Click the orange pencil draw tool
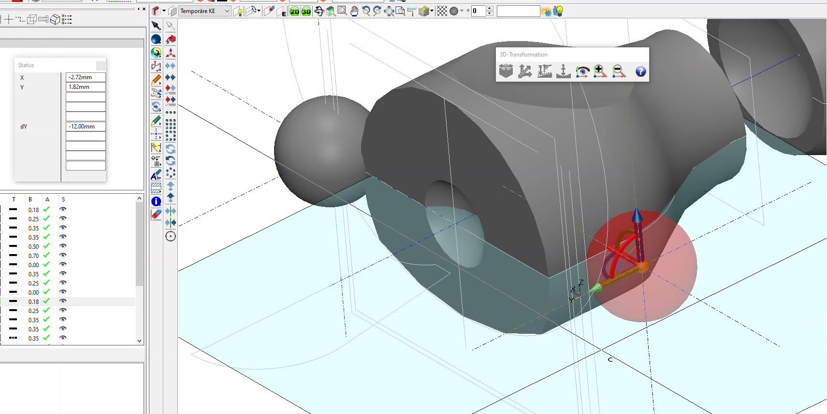 [x=156, y=80]
